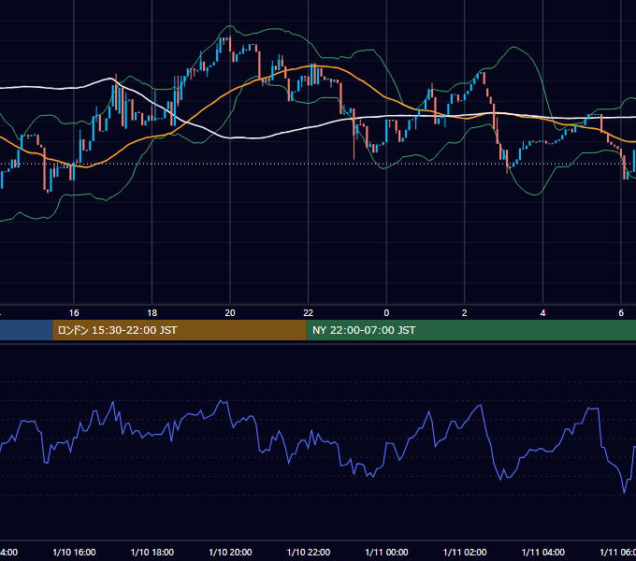Select the 18 hour label on price chart
The image size is (636, 561).
[x=152, y=313]
